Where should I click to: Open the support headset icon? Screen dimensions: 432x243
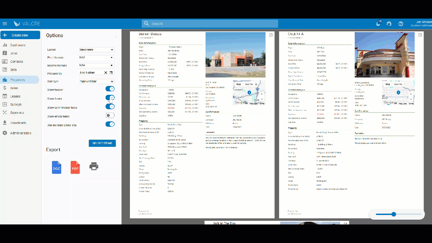(x=389, y=24)
